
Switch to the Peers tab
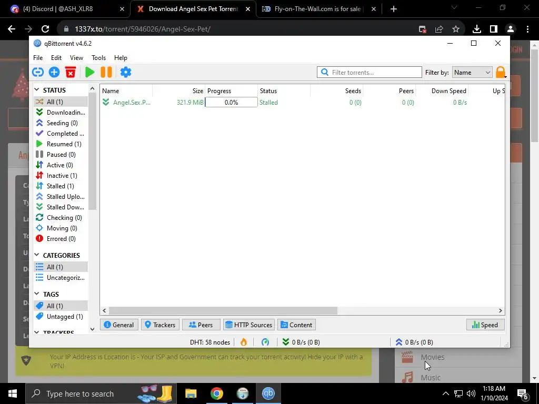coord(201,325)
